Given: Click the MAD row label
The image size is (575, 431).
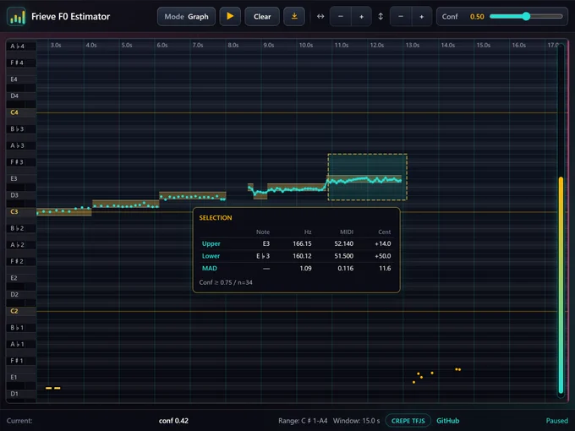Looking at the screenshot, I should coord(210,268).
